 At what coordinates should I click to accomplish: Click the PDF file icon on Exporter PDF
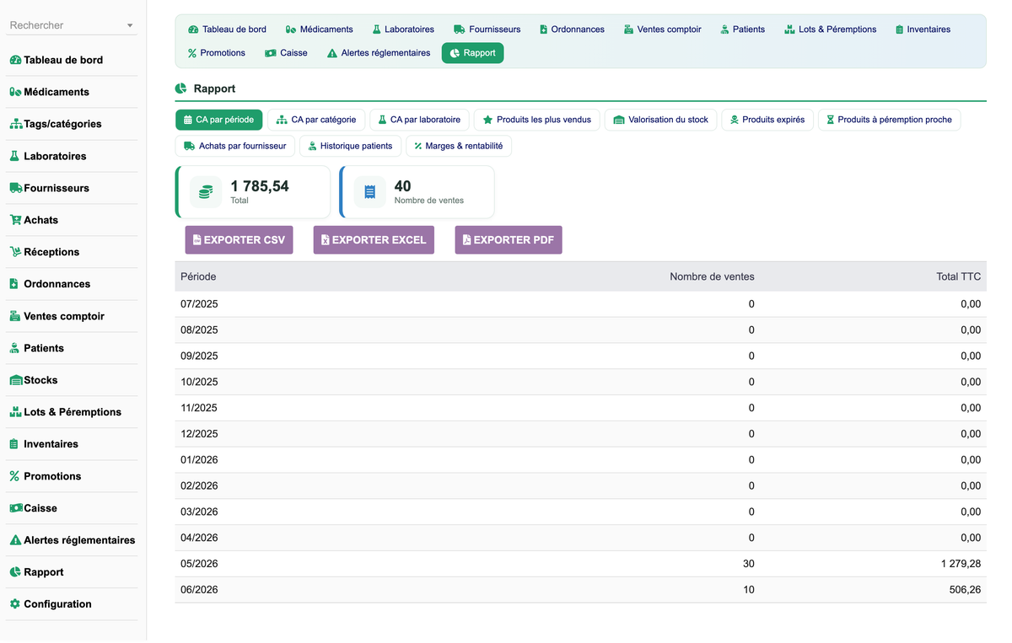tap(466, 240)
